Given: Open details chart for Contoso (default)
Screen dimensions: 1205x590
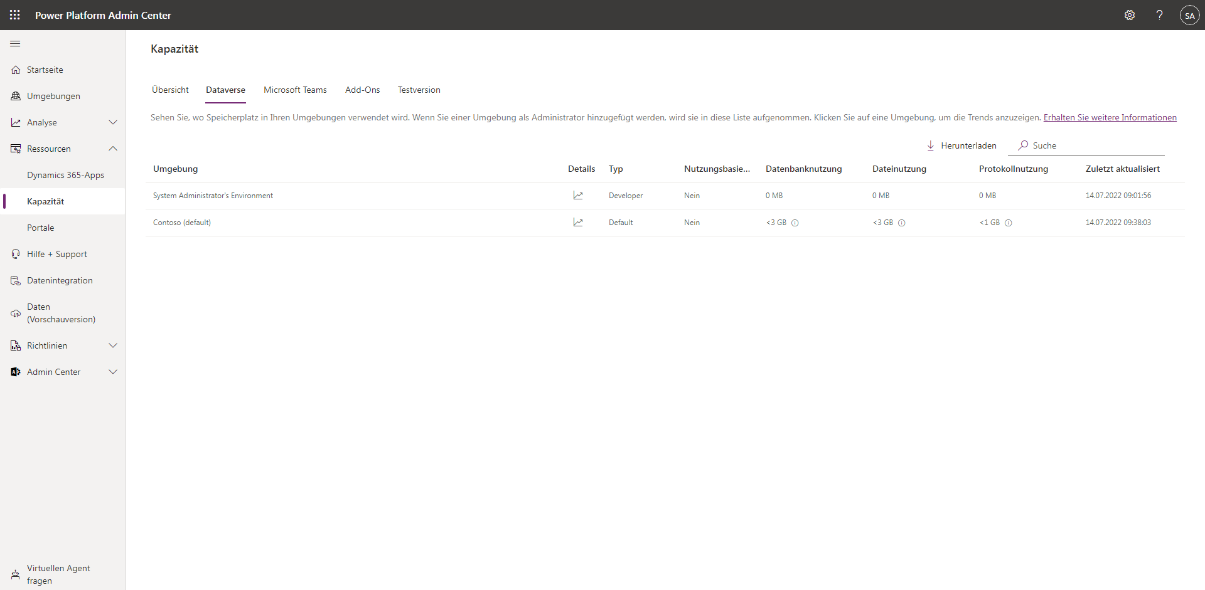Looking at the screenshot, I should (x=578, y=223).
